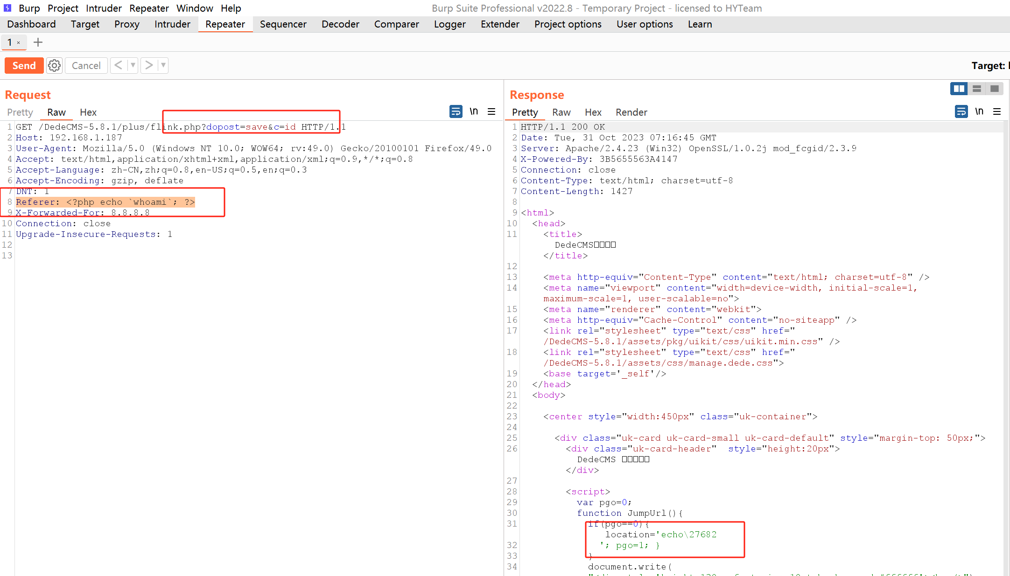Switch Response view to Render
This screenshot has height=576, width=1010.
(x=631, y=112)
